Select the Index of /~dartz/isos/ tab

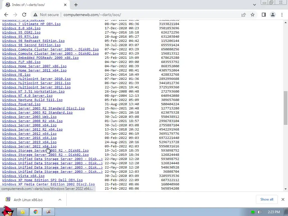[x=36, y=5]
